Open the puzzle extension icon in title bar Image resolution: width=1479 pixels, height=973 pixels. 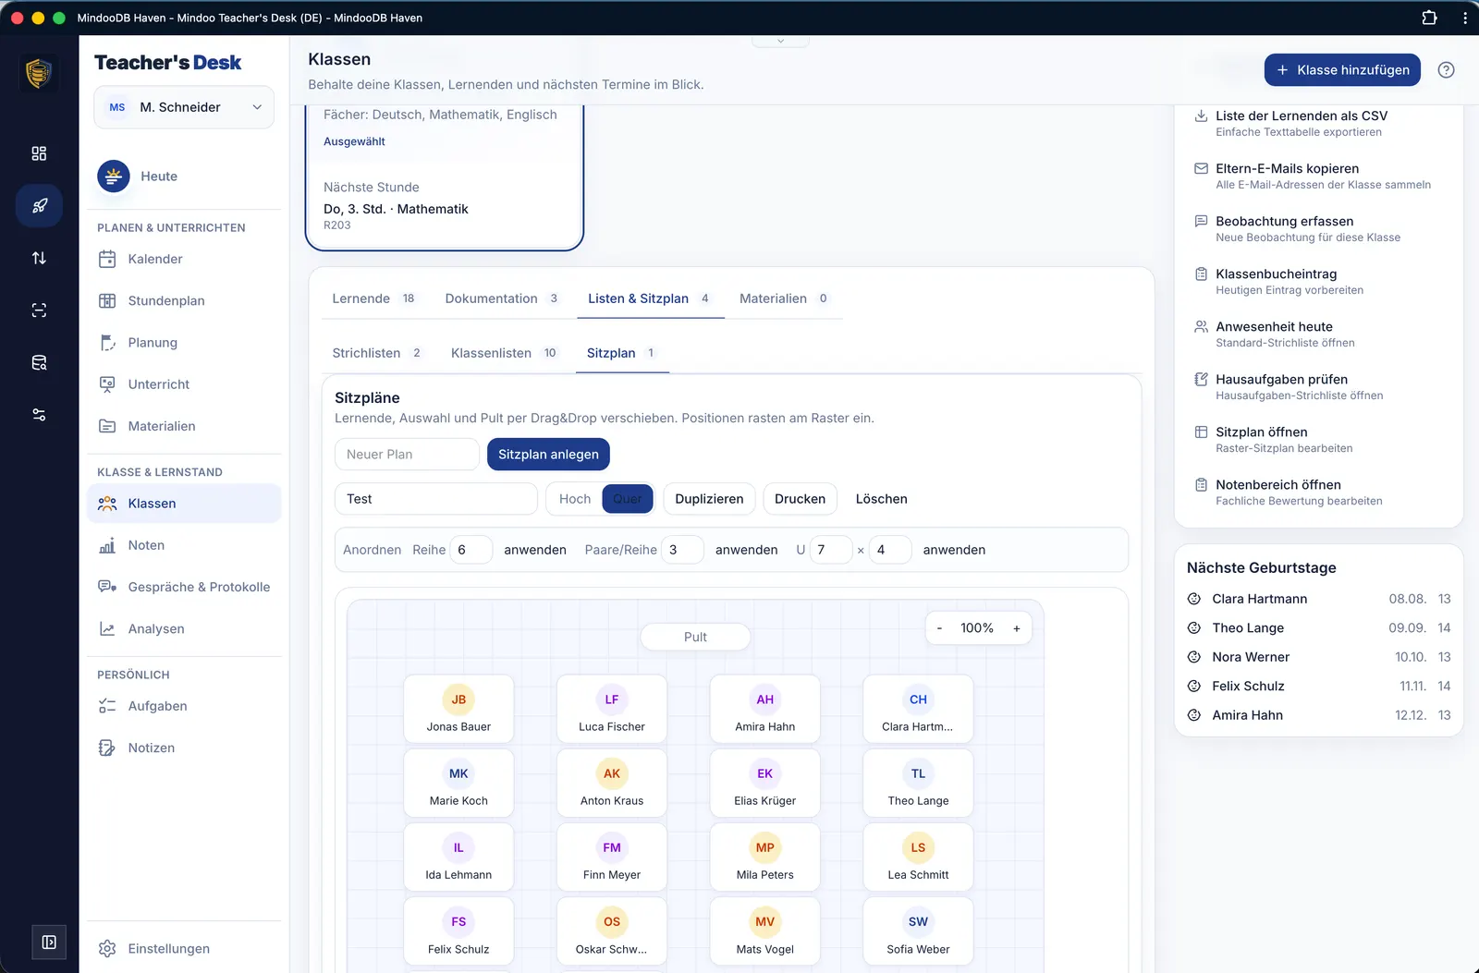pos(1429,18)
